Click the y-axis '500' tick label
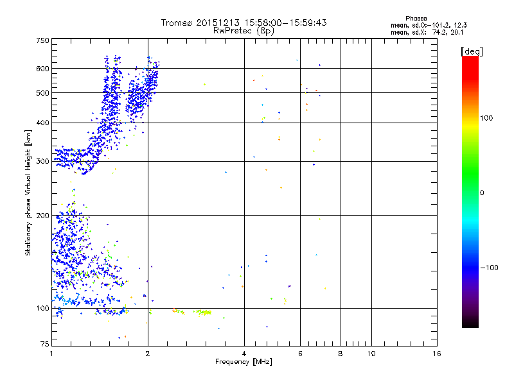The image size is (514, 385). pos(42,93)
